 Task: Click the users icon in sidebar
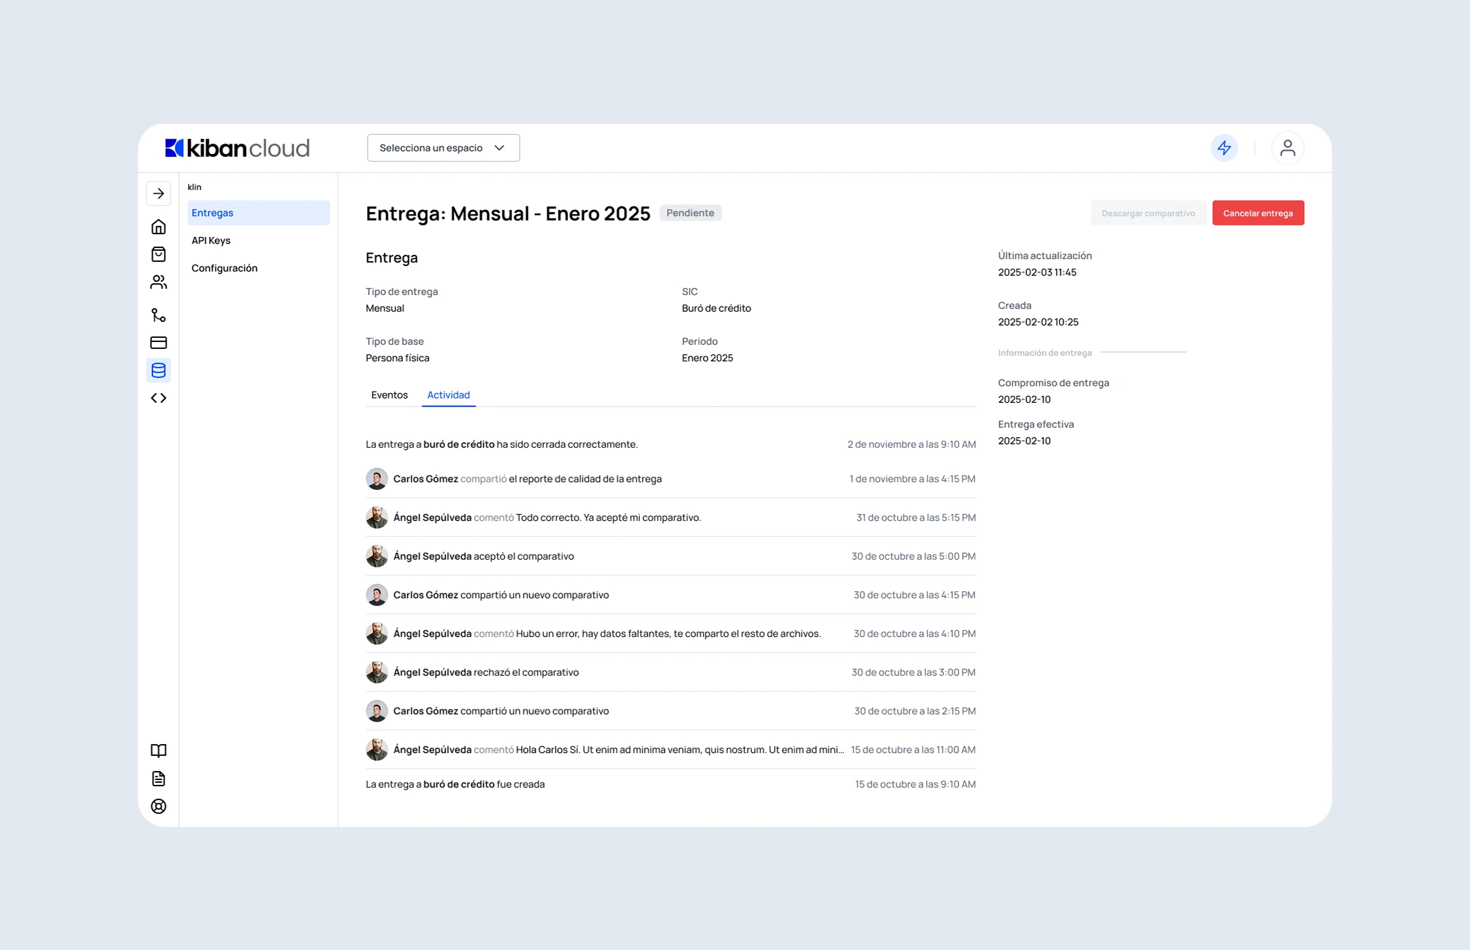158,282
